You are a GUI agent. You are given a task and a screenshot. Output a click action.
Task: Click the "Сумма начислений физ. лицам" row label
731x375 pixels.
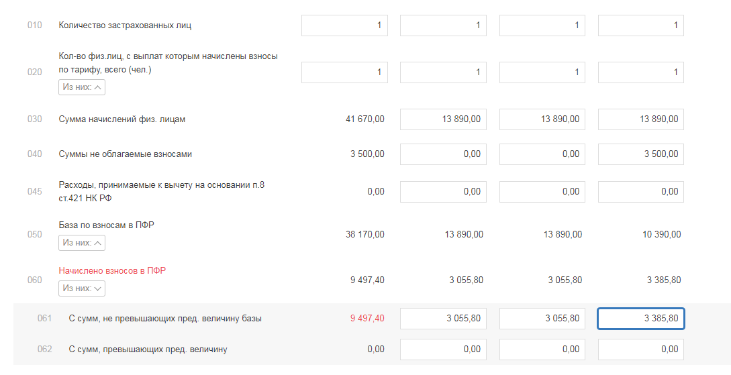[x=122, y=120]
